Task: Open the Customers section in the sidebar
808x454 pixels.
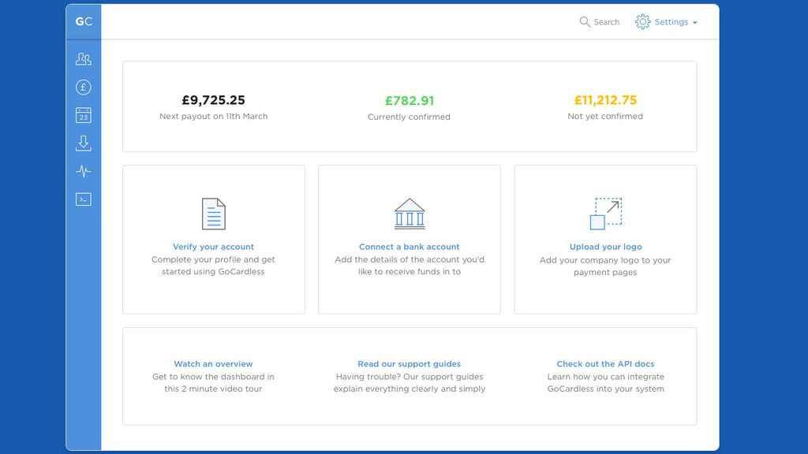Action: click(83, 58)
